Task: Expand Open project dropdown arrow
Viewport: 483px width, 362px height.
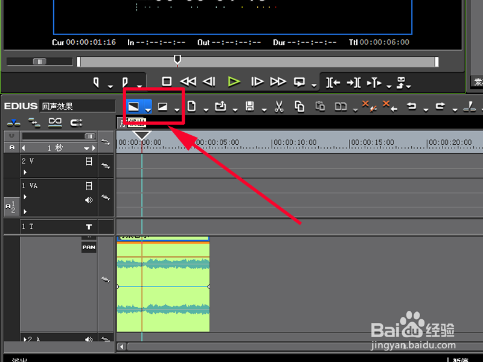Action: click(x=235, y=110)
